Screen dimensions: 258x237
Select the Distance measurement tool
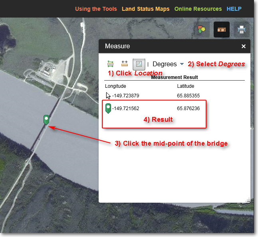pyautogui.click(x=125, y=64)
